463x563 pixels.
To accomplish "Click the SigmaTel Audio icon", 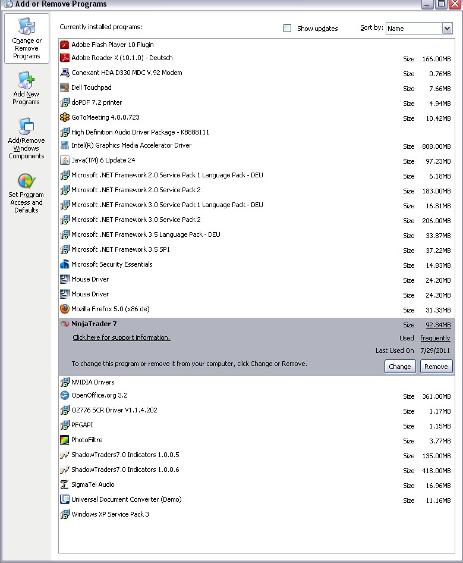I will pyautogui.click(x=65, y=484).
